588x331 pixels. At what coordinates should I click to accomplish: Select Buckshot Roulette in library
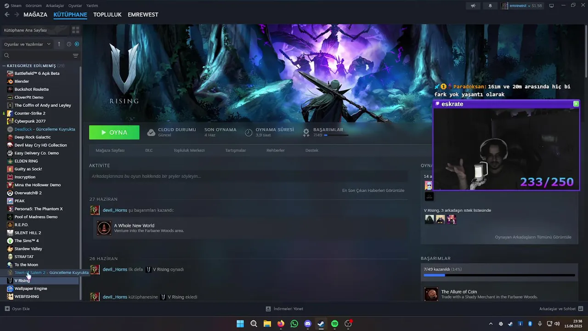31,89
